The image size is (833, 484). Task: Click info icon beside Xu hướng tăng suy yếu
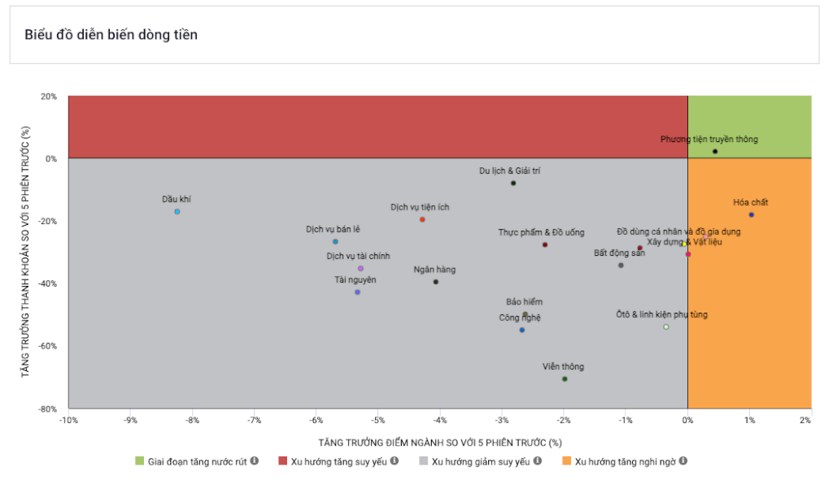point(395,460)
